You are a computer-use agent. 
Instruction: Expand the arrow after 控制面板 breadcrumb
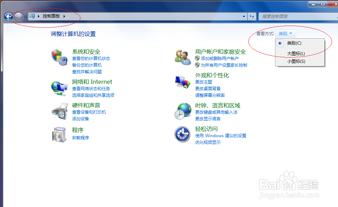point(64,16)
